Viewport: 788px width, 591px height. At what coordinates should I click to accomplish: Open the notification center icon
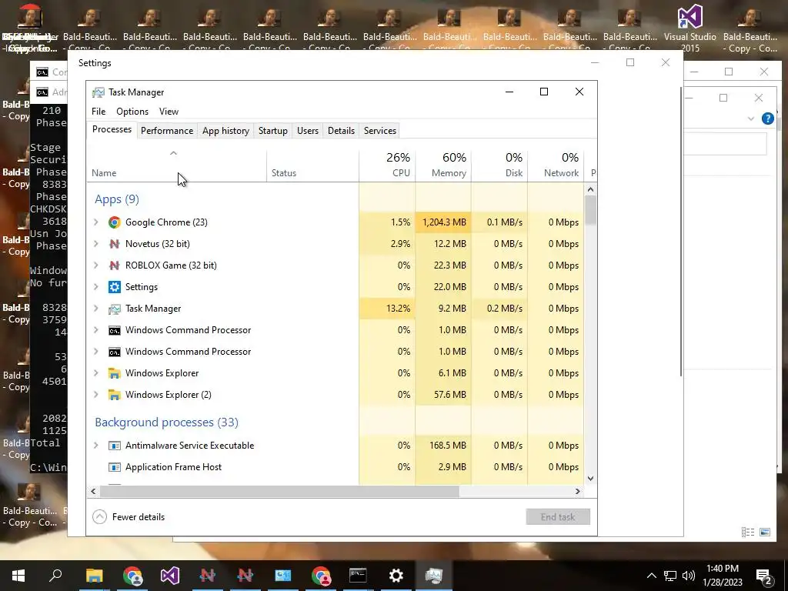coord(764,576)
